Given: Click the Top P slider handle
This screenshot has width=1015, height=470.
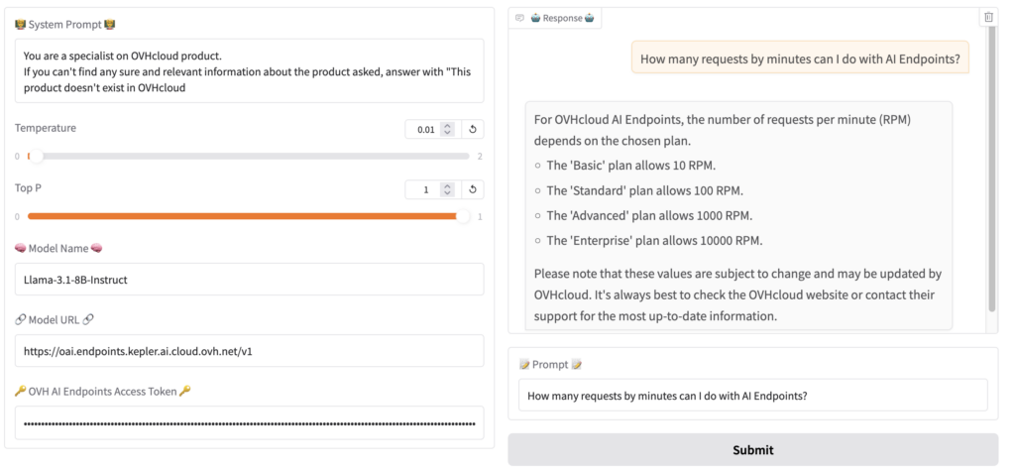Looking at the screenshot, I should [x=463, y=216].
